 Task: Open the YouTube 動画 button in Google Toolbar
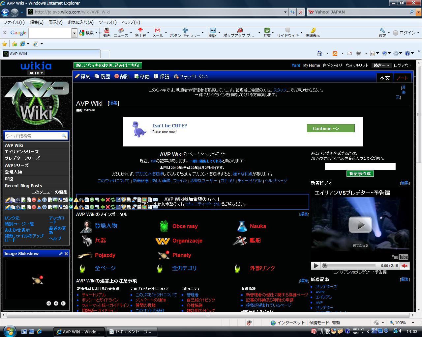tap(106, 33)
